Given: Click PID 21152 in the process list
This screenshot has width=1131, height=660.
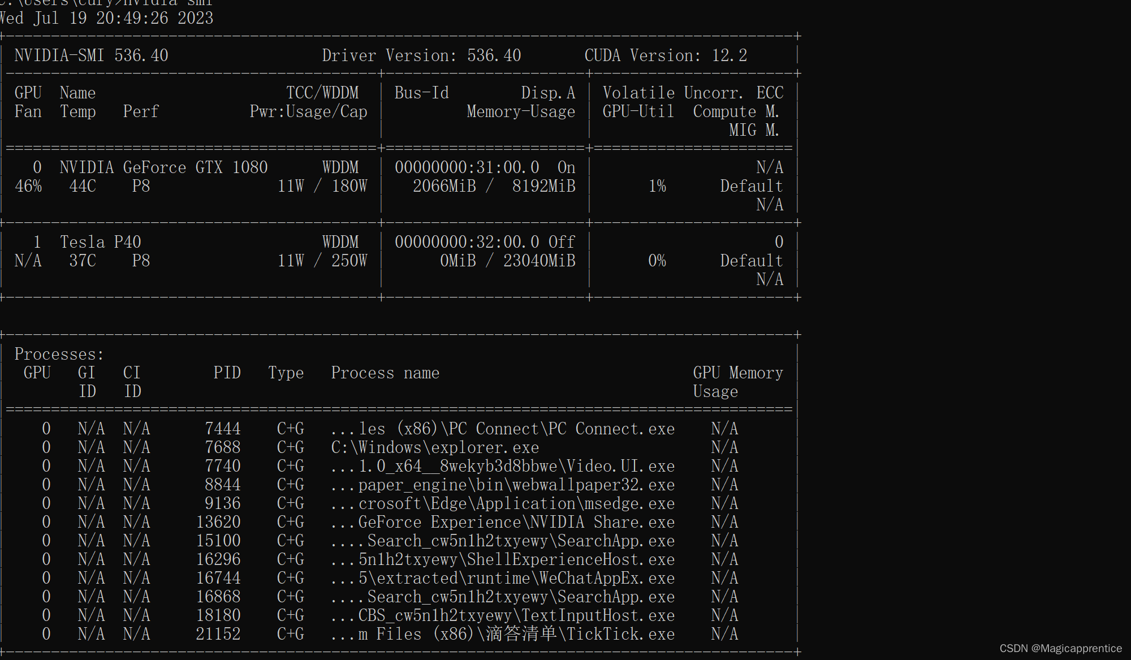Looking at the screenshot, I should [218, 634].
